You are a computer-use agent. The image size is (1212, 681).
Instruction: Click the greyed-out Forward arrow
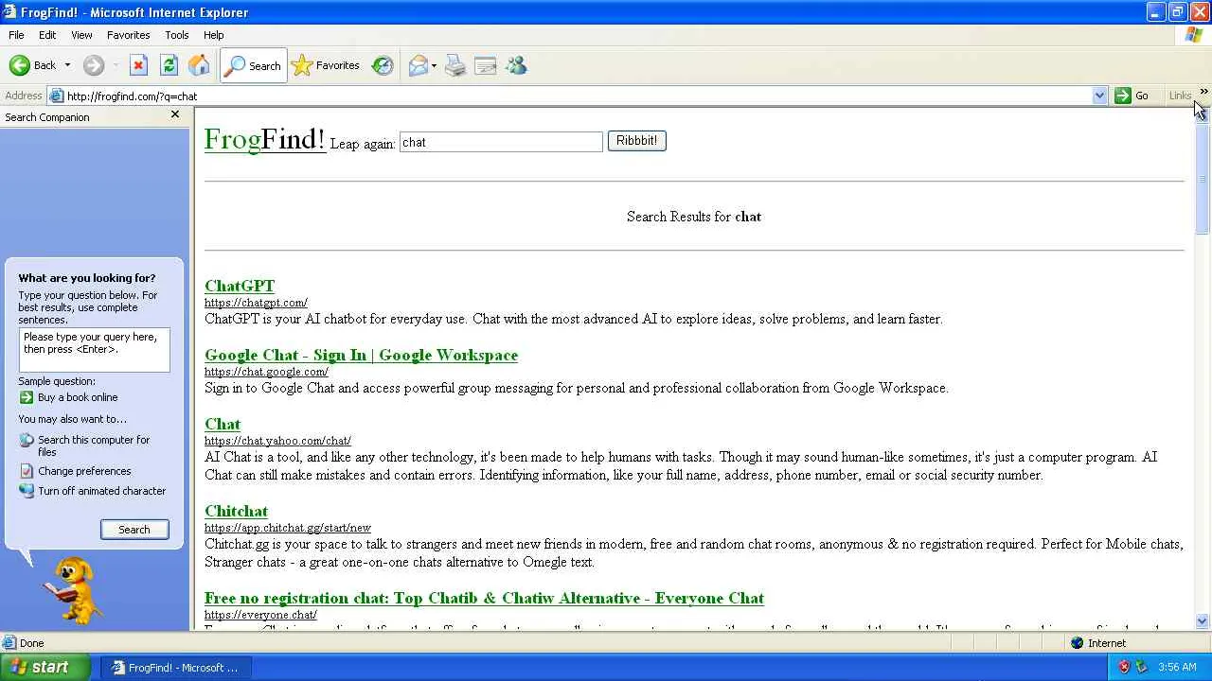(x=93, y=65)
